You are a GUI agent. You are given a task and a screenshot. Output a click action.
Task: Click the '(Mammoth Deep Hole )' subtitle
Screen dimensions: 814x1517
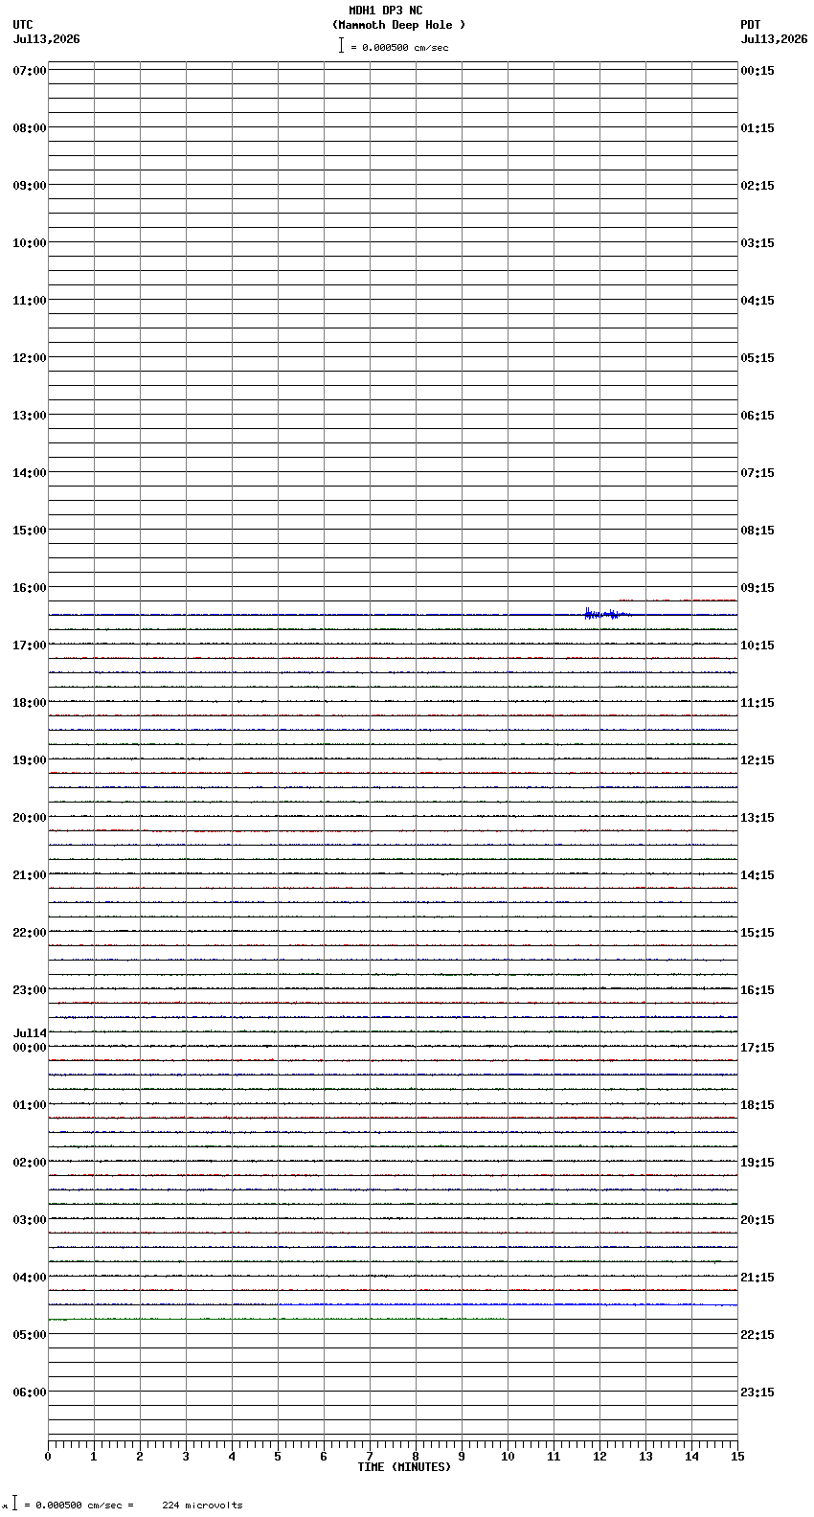click(398, 25)
